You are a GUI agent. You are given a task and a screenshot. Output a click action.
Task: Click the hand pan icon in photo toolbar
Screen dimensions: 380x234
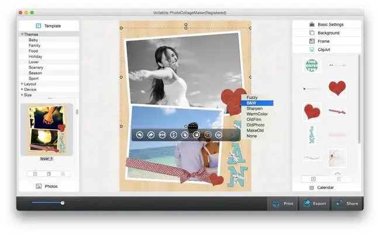click(185, 135)
